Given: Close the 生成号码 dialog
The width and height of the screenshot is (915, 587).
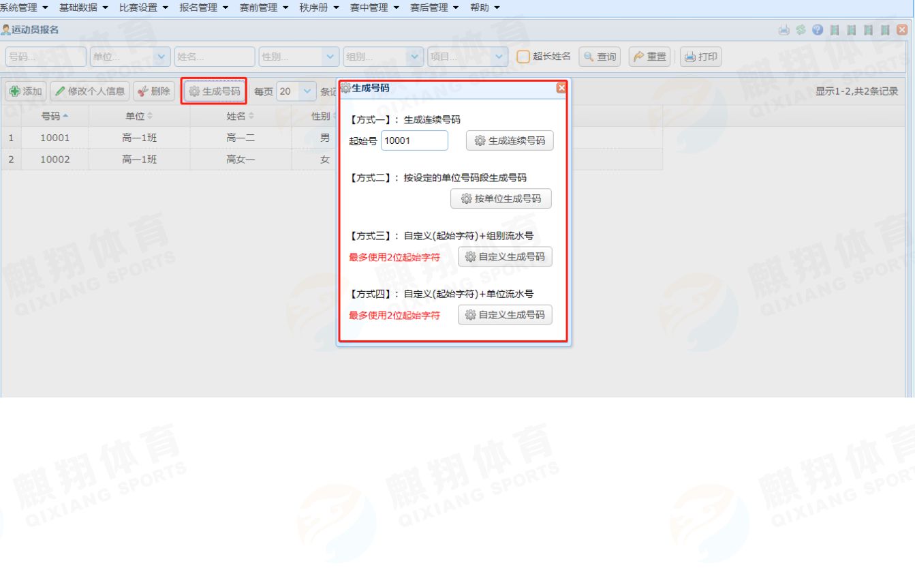Looking at the screenshot, I should [x=561, y=88].
